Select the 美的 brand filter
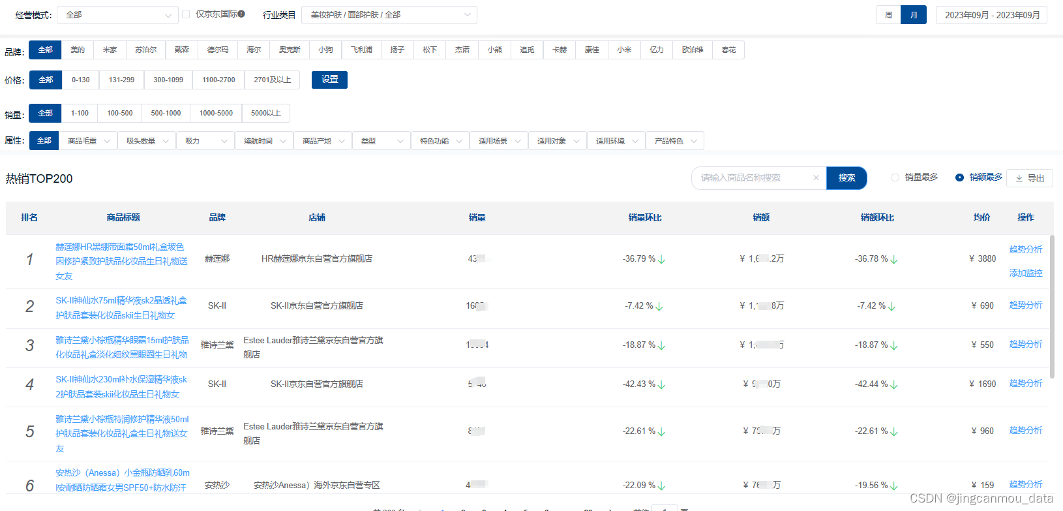The image size is (1063, 511). tap(78, 50)
